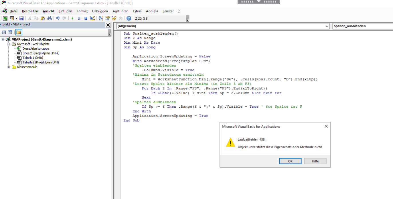Click the Cut scissors icon

pyautogui.click(x=29, y=18)
